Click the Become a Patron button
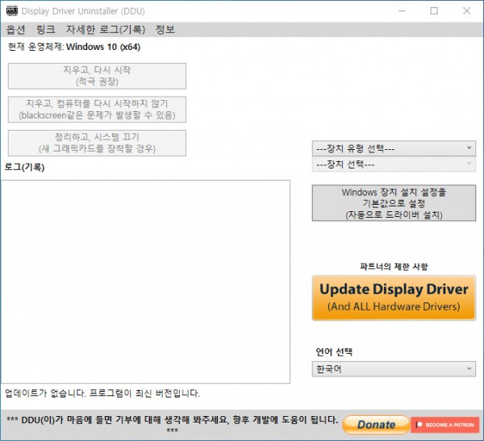 pos(445,425)
